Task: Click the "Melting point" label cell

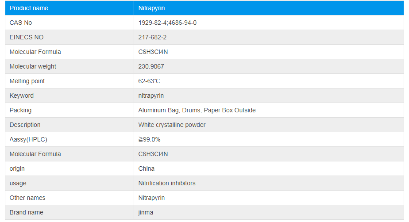Action: click(27, 81)
